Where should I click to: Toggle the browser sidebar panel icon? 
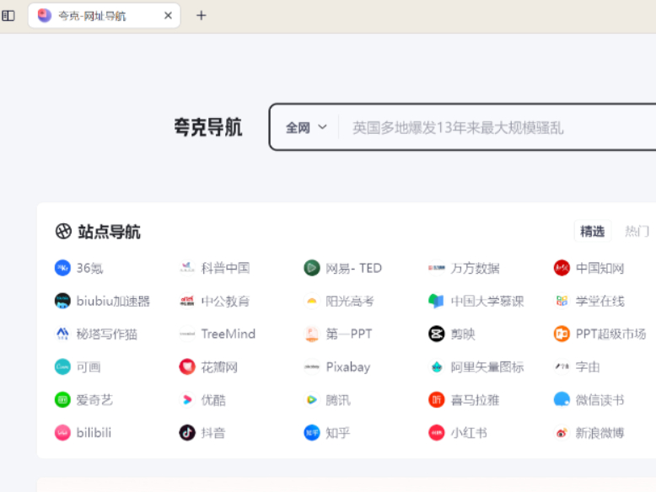(8, 16)
